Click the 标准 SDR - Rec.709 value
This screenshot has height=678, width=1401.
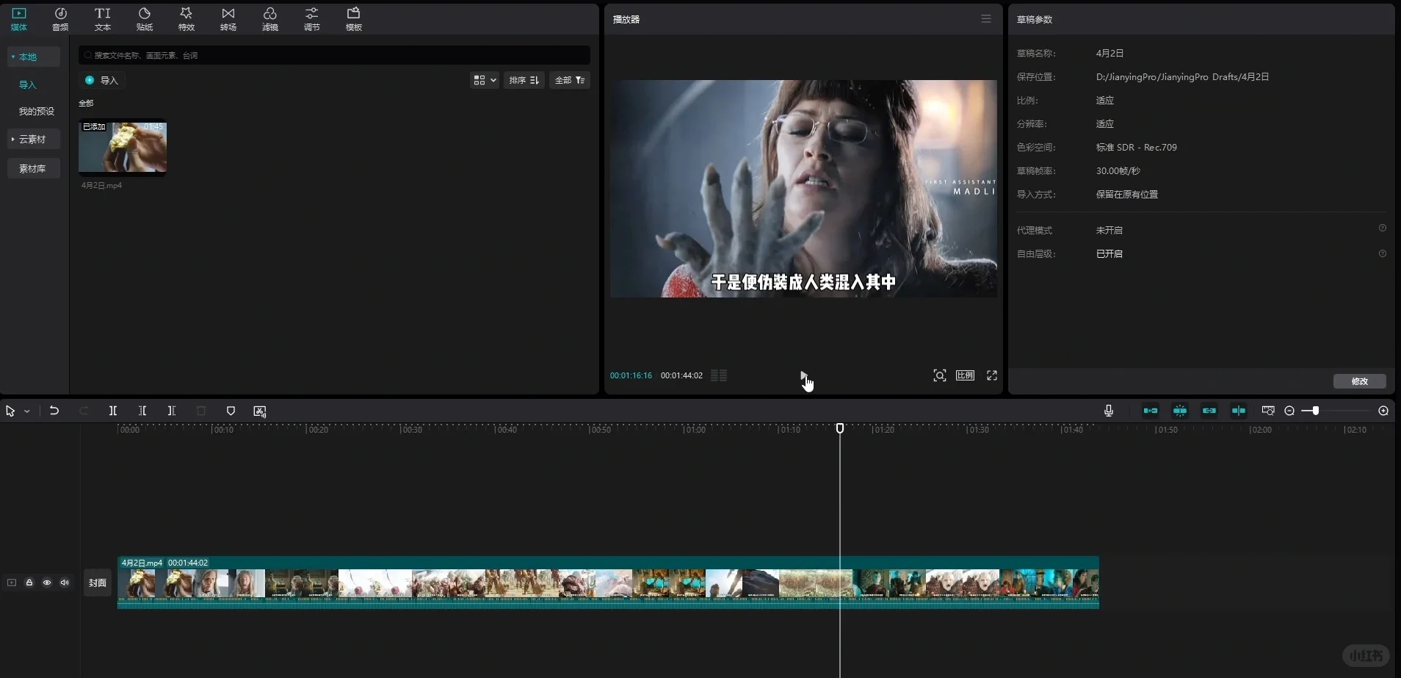pyautogui.click(x=1137, y=147)
